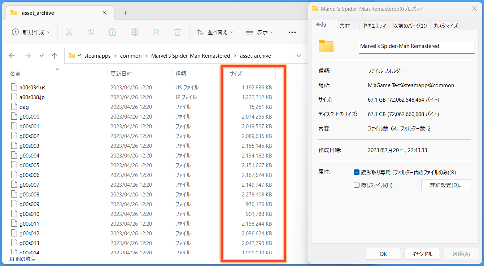Click the キャンセル button

[422, 254]
